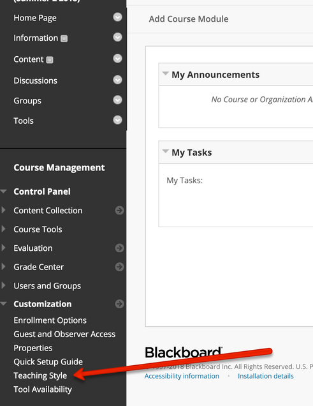Click Evaluation go arrow icon

point(119,248)
